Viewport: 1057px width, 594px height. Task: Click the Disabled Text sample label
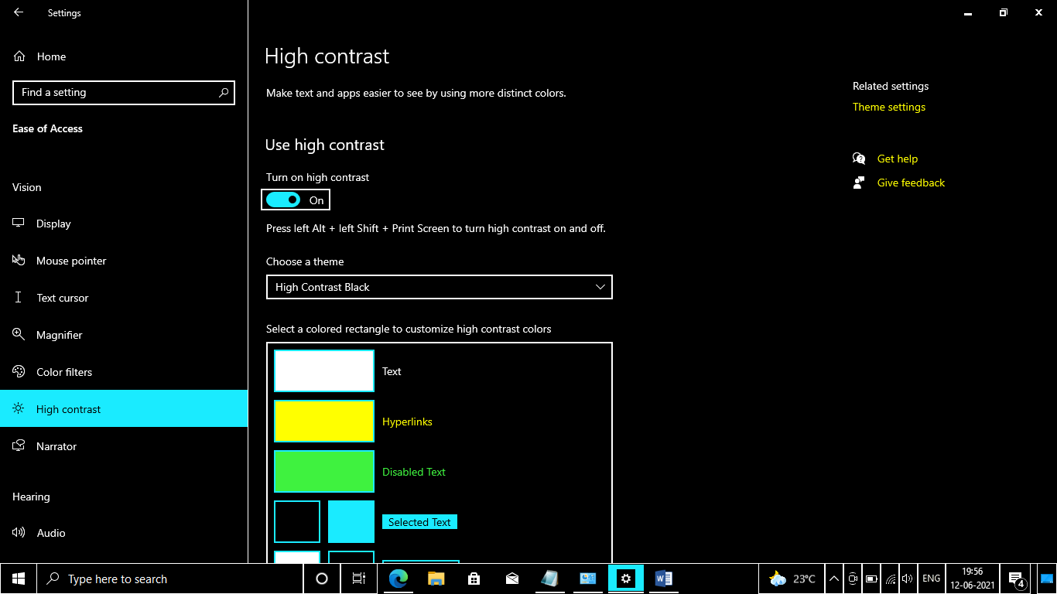pos(414,472)
